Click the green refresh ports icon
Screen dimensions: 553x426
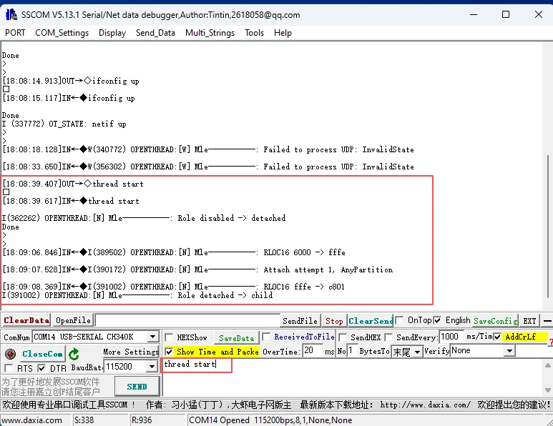point(74,354)
